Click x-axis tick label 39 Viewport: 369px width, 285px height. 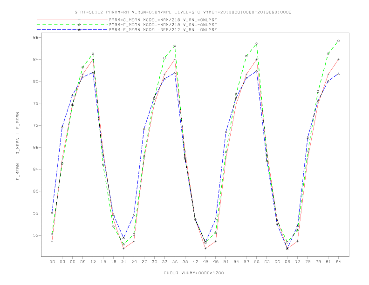click(185, 262)
